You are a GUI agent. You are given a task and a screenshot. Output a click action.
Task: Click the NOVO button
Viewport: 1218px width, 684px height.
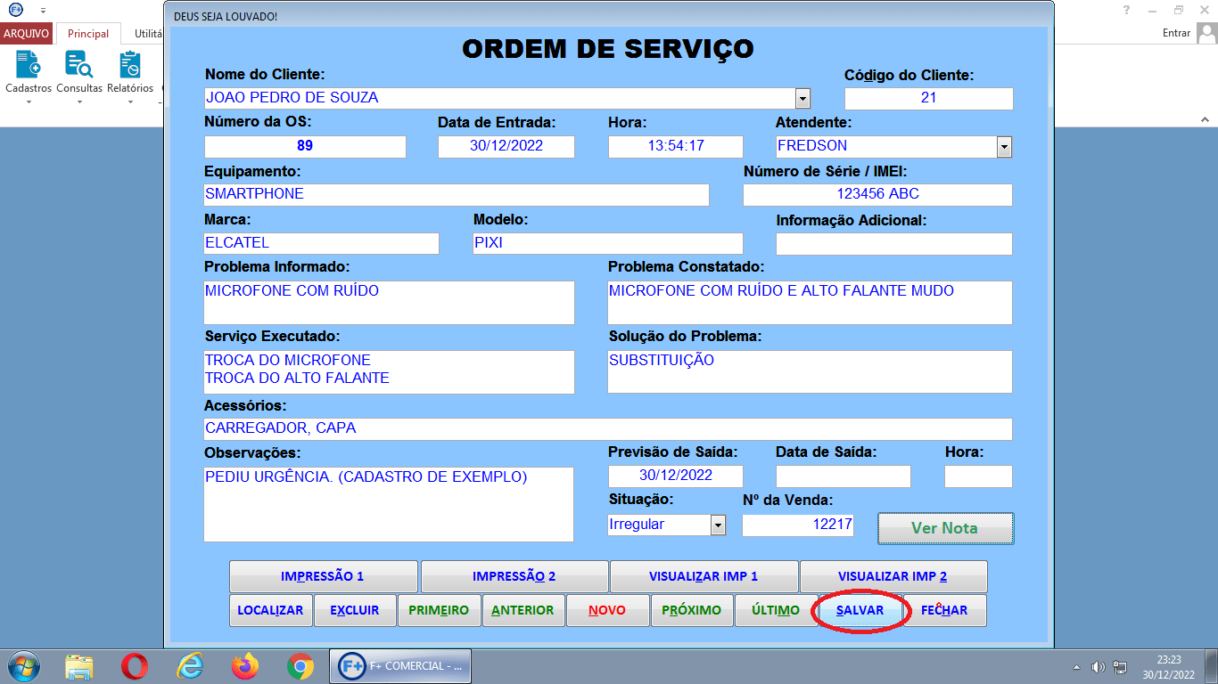pos(607,611)
